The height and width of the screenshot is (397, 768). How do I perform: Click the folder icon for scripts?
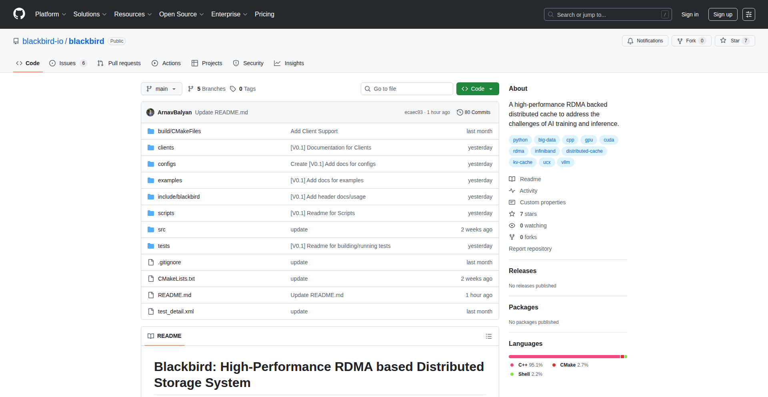click(x=151, y=213)
